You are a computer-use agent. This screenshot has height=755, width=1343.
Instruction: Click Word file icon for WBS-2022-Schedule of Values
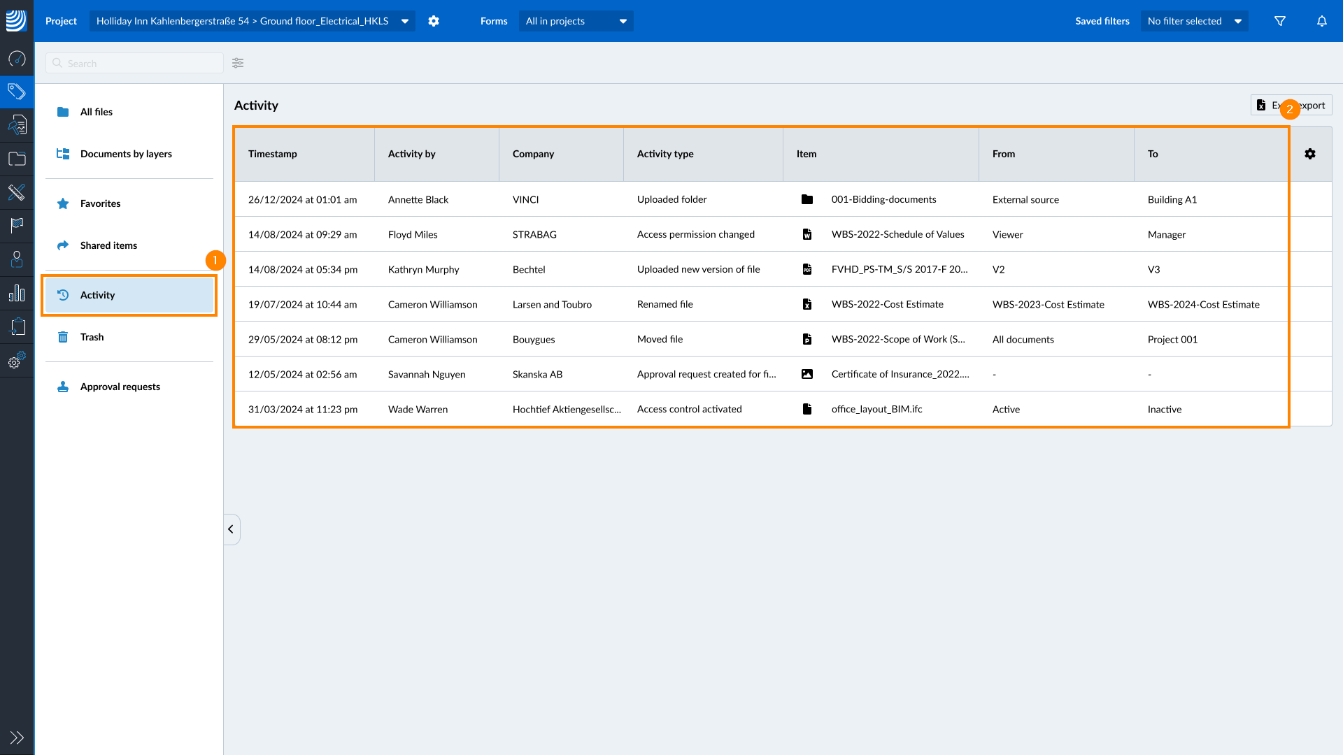(807, 234)
